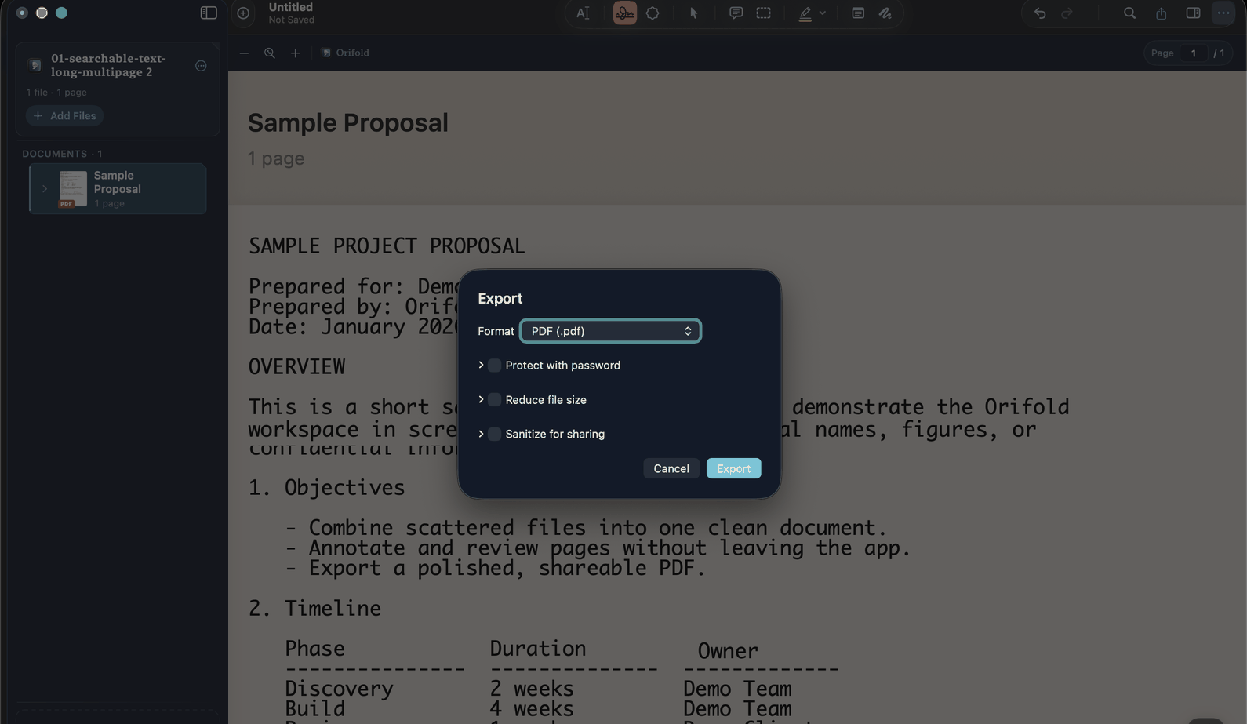Select the text edit tool icon
Viewport: 1247px width, 724px height.
point(583,13)
